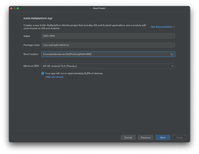This screenshot has width=199, height=154.
Task: Click the Minimum SDK label
Action: (31, 66)
